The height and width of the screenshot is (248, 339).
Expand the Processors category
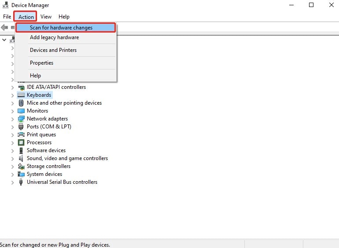click(x=12, y=143)
